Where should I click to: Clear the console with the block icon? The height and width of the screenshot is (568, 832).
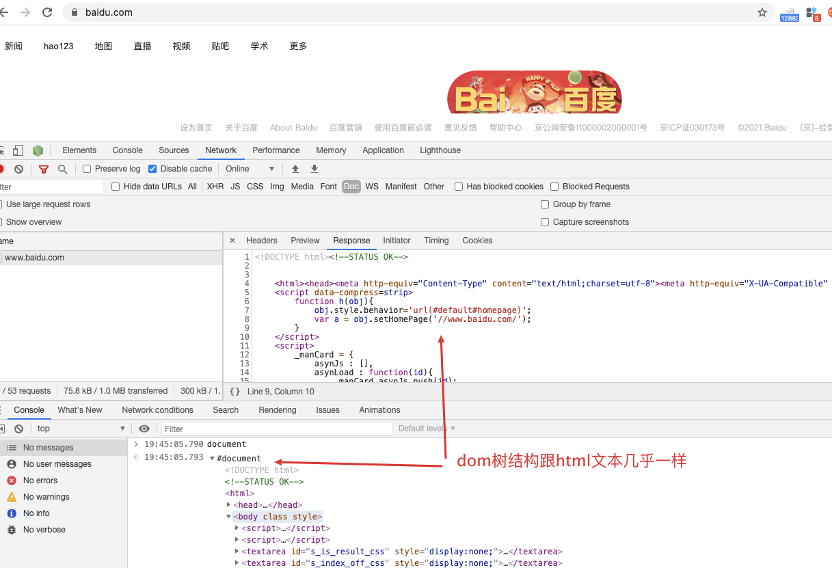[19, 429]
